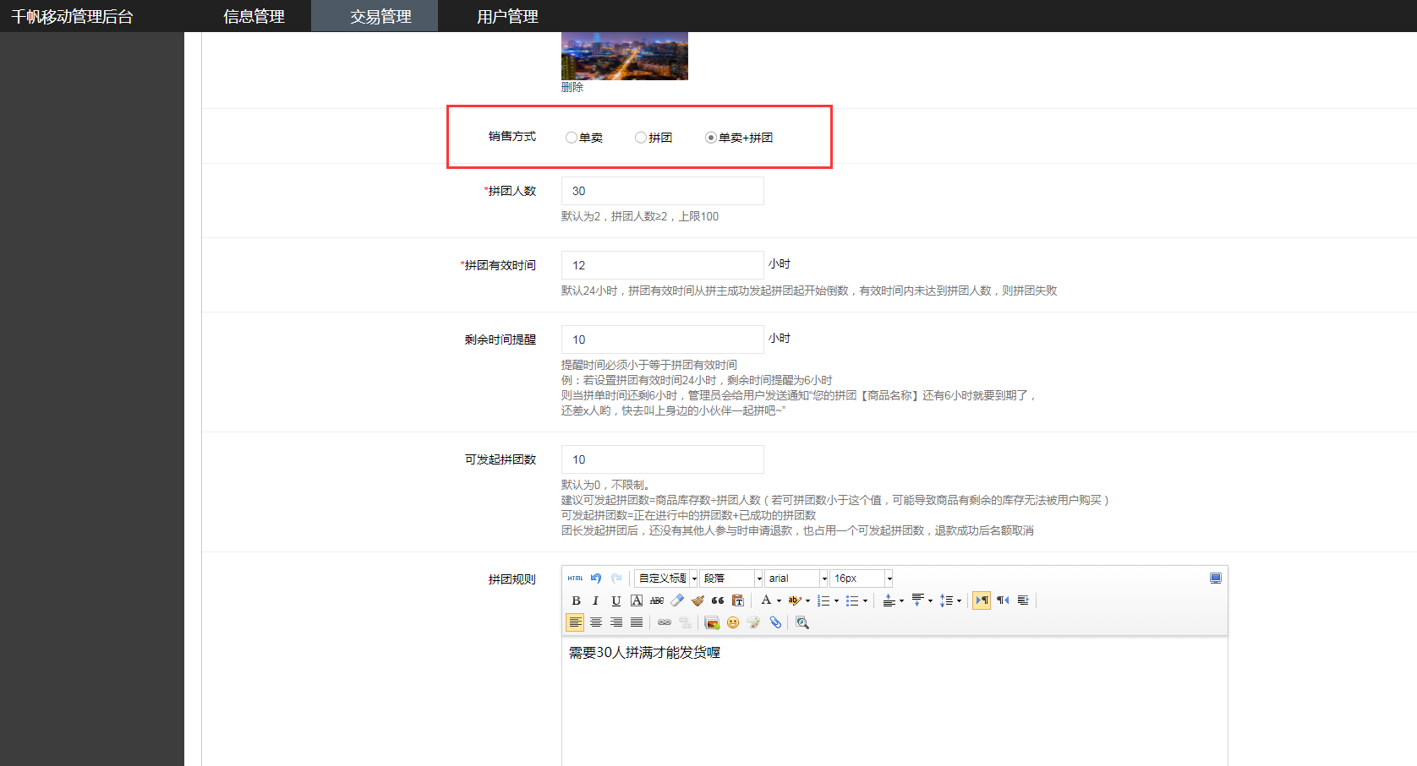Click the line height icon
Image resolution: width=1417 pixels, height=766 pixels.
coord(946,600)
